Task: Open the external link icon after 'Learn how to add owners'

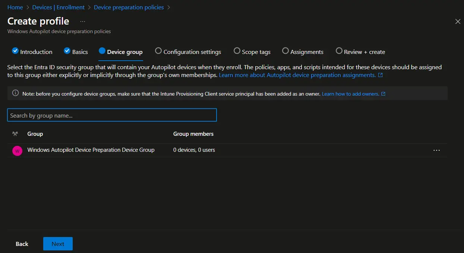Action: click(x=383, y=94)
